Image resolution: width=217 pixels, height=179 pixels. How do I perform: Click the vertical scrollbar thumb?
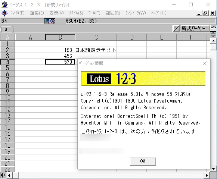tap(213, 47)
